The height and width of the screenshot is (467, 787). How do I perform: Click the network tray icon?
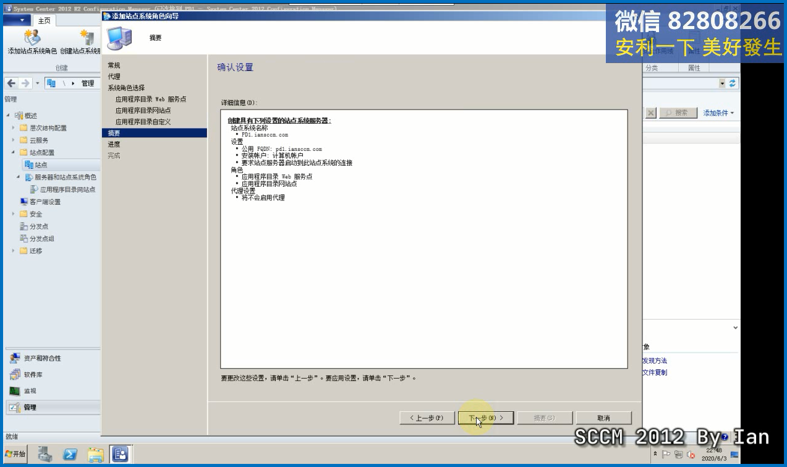point(678,455)
